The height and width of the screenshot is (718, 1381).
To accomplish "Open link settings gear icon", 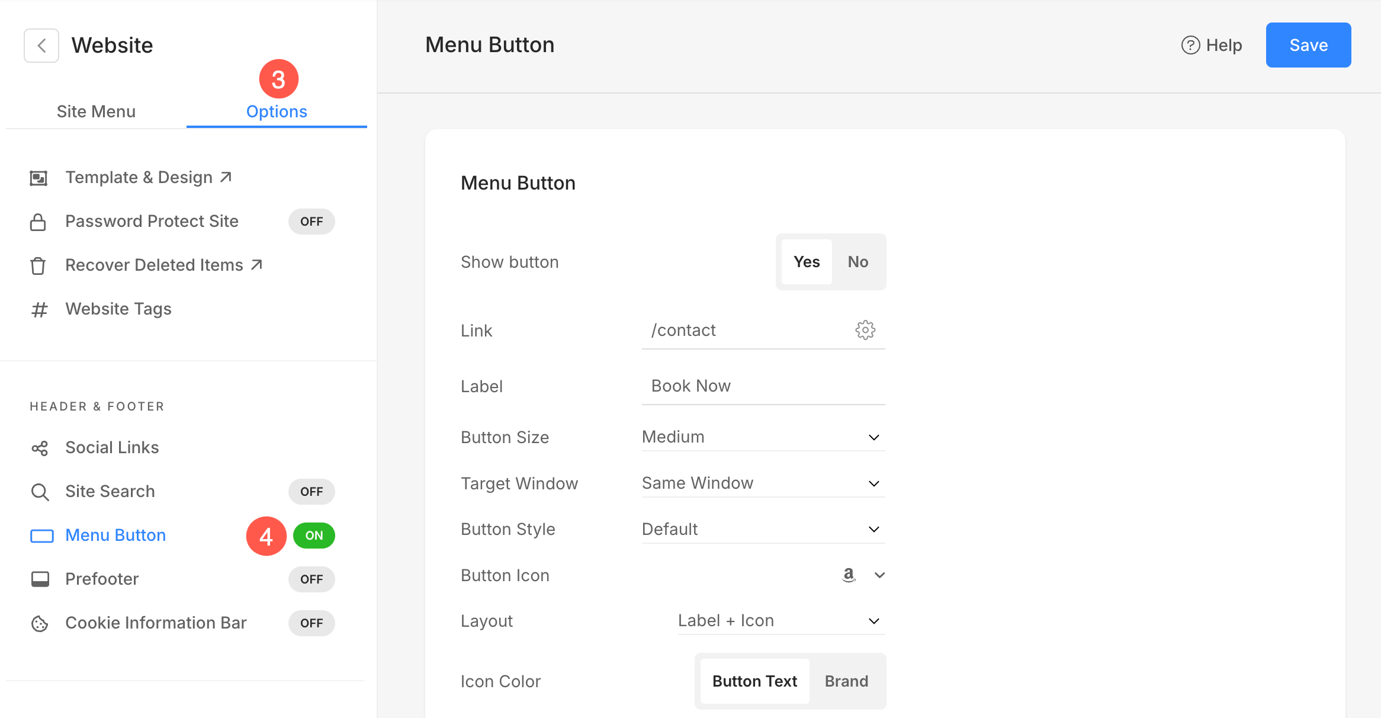I will 865,330.
